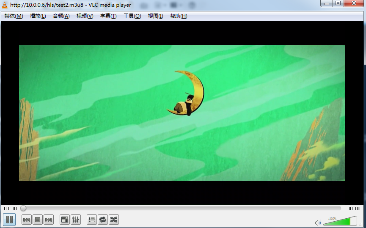Image resolution: width=366 pixels, height=228 pixels.
Task: Click the video display area with panda
Action: 182,113
